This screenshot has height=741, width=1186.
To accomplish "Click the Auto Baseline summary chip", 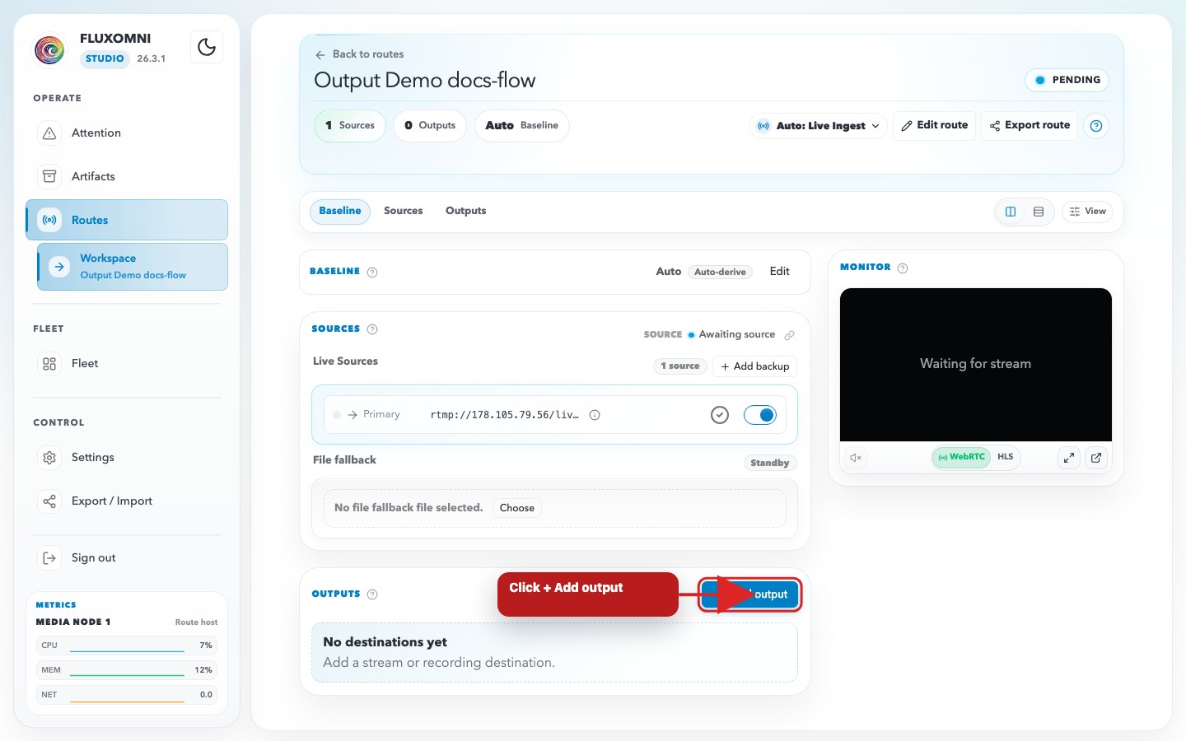I will (522, 126).
